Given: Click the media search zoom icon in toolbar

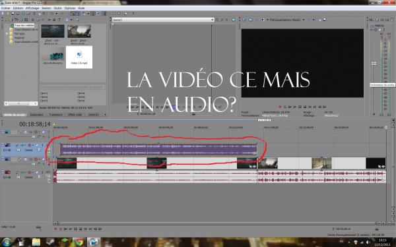Looking at the screenshot, I should pyautogui.click(x=77, y=20).
